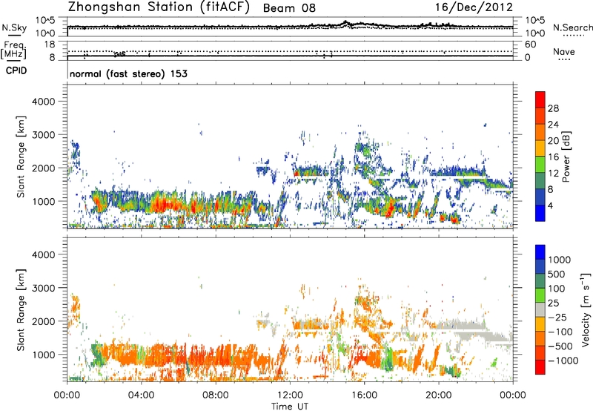Click the 10^5 label left of N.Sky plot
The height and width of the screenshot is (411, 593).
45,20
